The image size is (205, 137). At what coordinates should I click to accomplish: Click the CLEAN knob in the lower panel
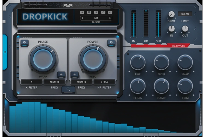138,86
